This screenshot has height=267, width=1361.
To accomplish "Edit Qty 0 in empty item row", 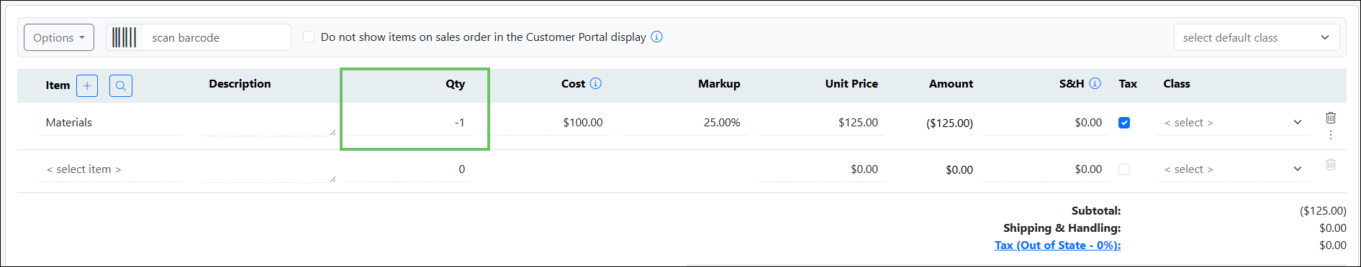I will (x=409, y=169).
